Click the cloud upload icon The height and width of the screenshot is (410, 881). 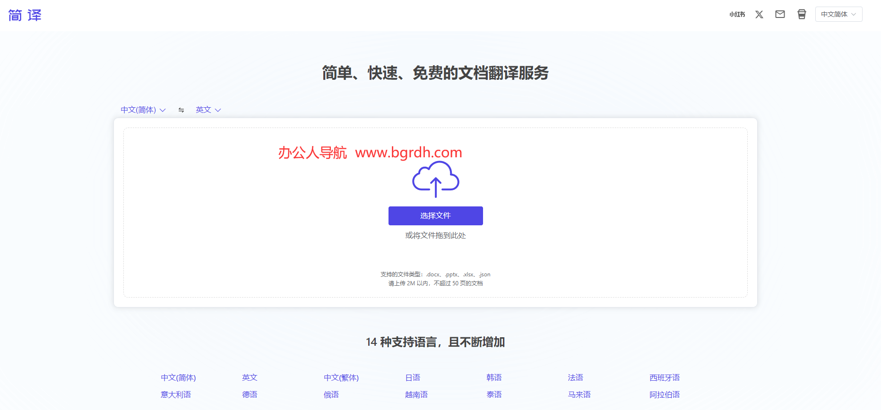(435, 179)
